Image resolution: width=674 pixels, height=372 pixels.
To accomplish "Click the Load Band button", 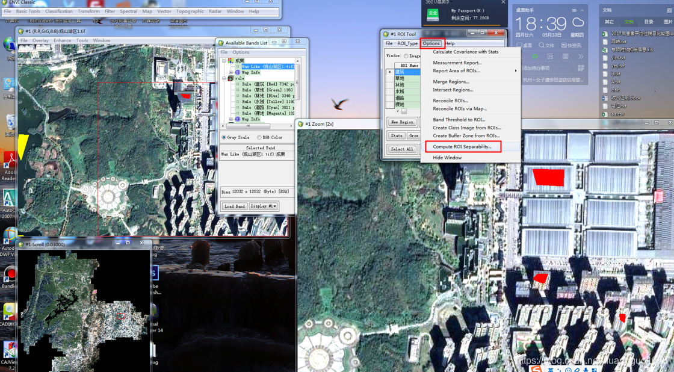I will pos(234,206).
